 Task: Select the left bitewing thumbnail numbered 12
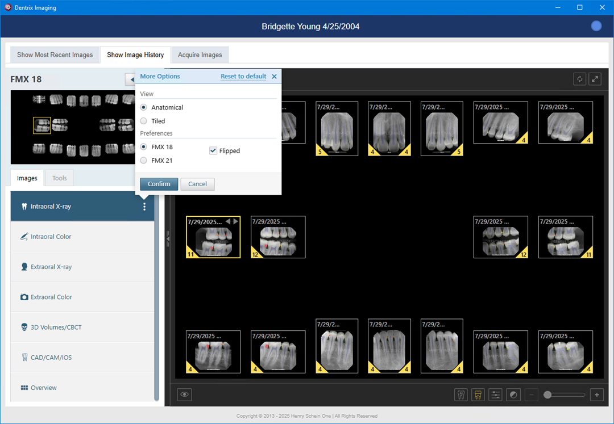[278, 237]
